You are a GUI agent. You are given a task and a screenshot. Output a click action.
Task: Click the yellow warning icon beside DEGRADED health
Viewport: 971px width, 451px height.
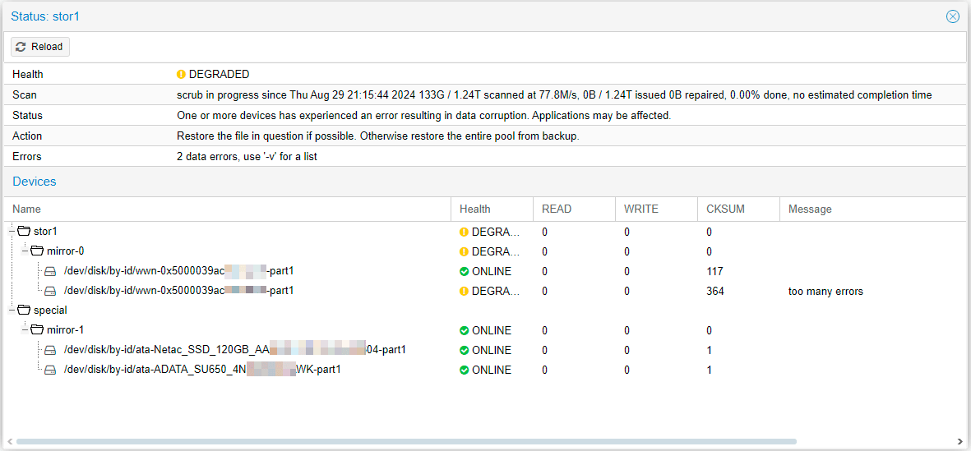coord(182,74)
